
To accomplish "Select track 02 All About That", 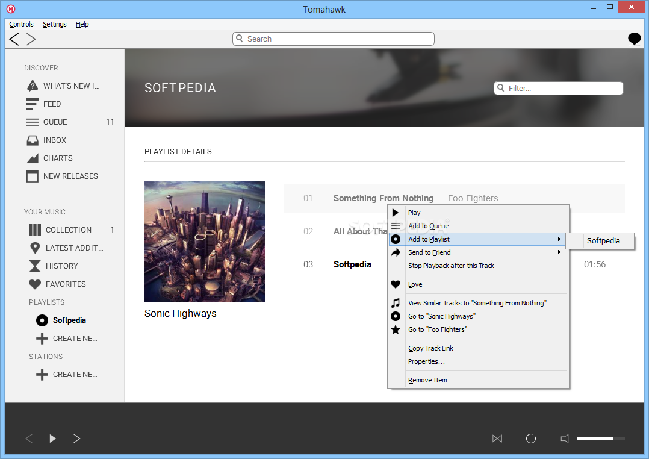I will (x=360, y=231).
